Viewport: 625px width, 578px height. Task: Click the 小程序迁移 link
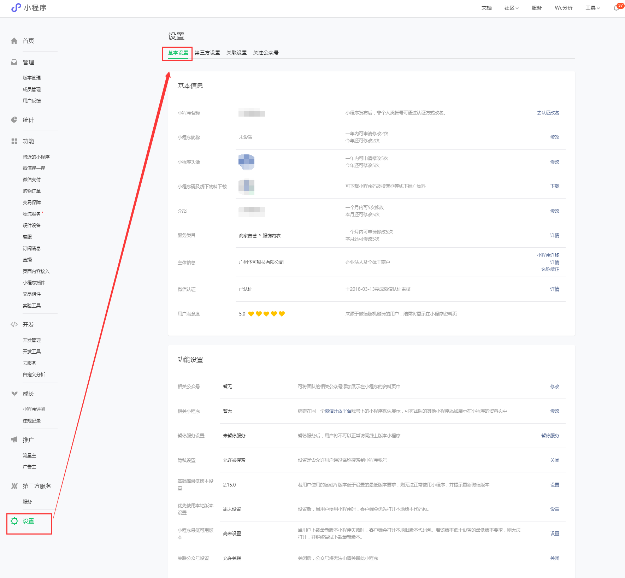tap(548, 255)
